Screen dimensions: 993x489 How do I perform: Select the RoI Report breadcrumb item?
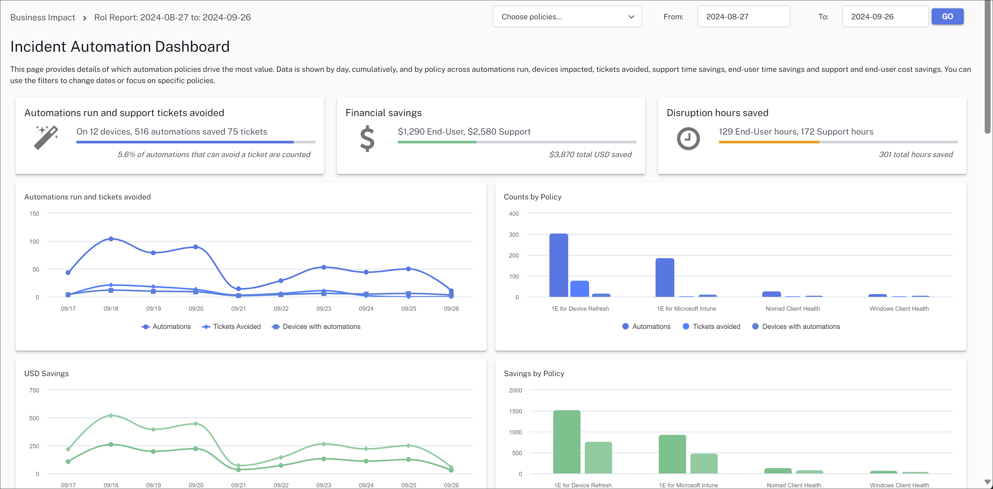coord(172,17)
